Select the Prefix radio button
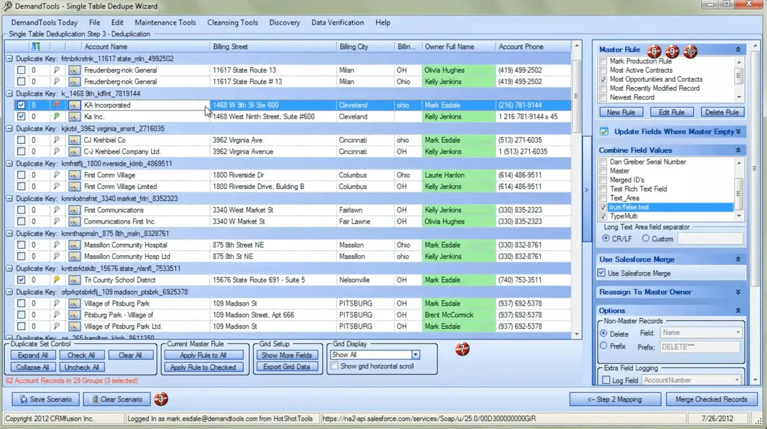The width and height of the screenshot is (767, 429). coord(603,346)
